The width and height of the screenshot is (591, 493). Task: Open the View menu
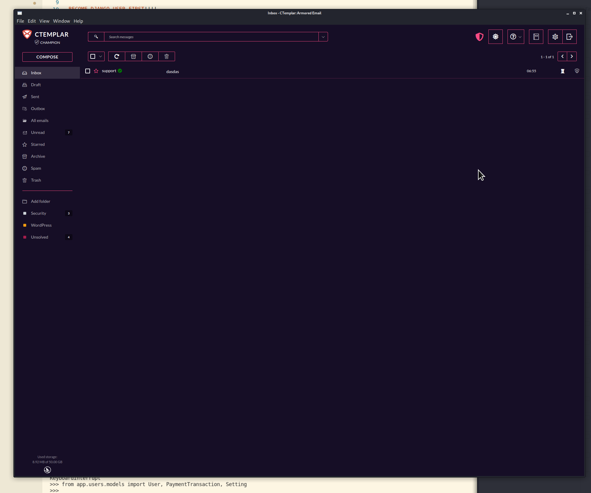pyautogui.click(x=44, y=21)
